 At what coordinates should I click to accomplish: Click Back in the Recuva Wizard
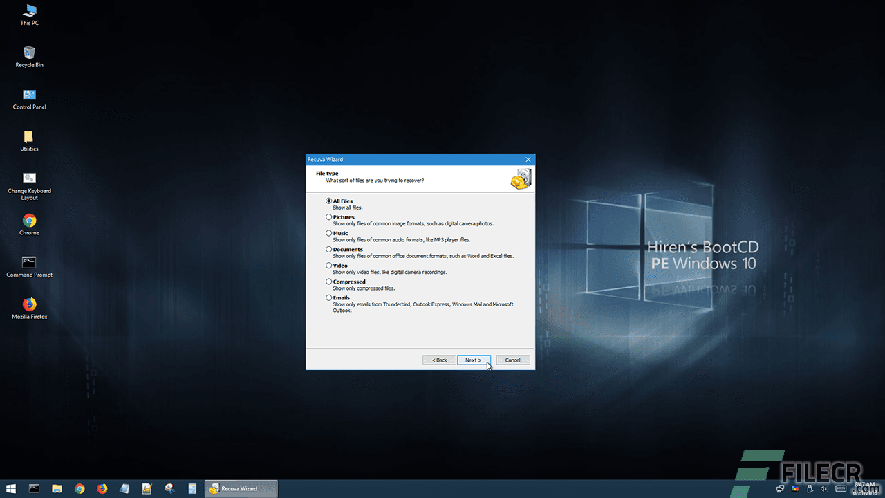[x=439, y=360]
